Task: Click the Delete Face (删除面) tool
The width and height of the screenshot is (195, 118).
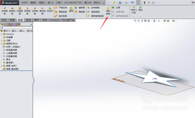Action: (80, 8)
